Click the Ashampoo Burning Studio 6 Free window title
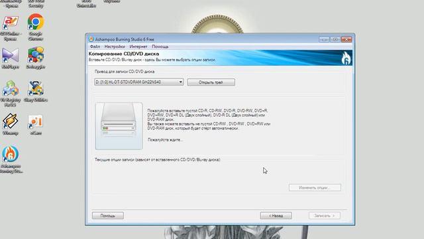This screenshot has height=239, width=424. point(125,39)
